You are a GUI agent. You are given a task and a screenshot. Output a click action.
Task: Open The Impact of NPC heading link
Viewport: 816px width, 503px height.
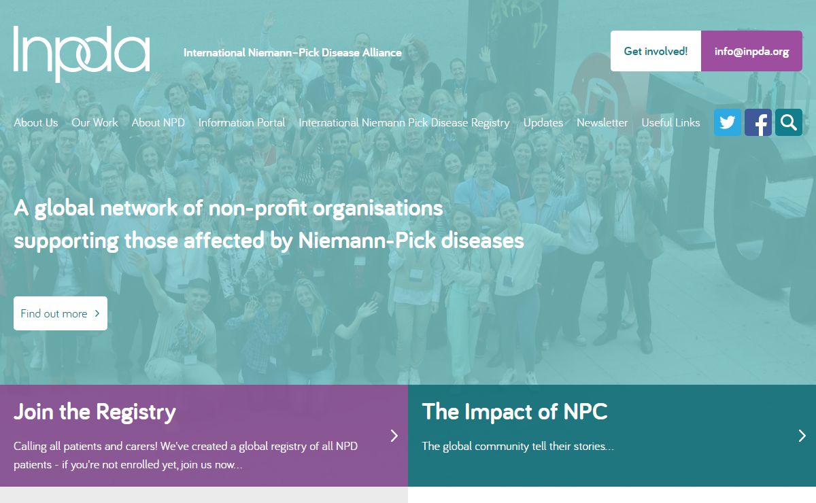(514, 412)
